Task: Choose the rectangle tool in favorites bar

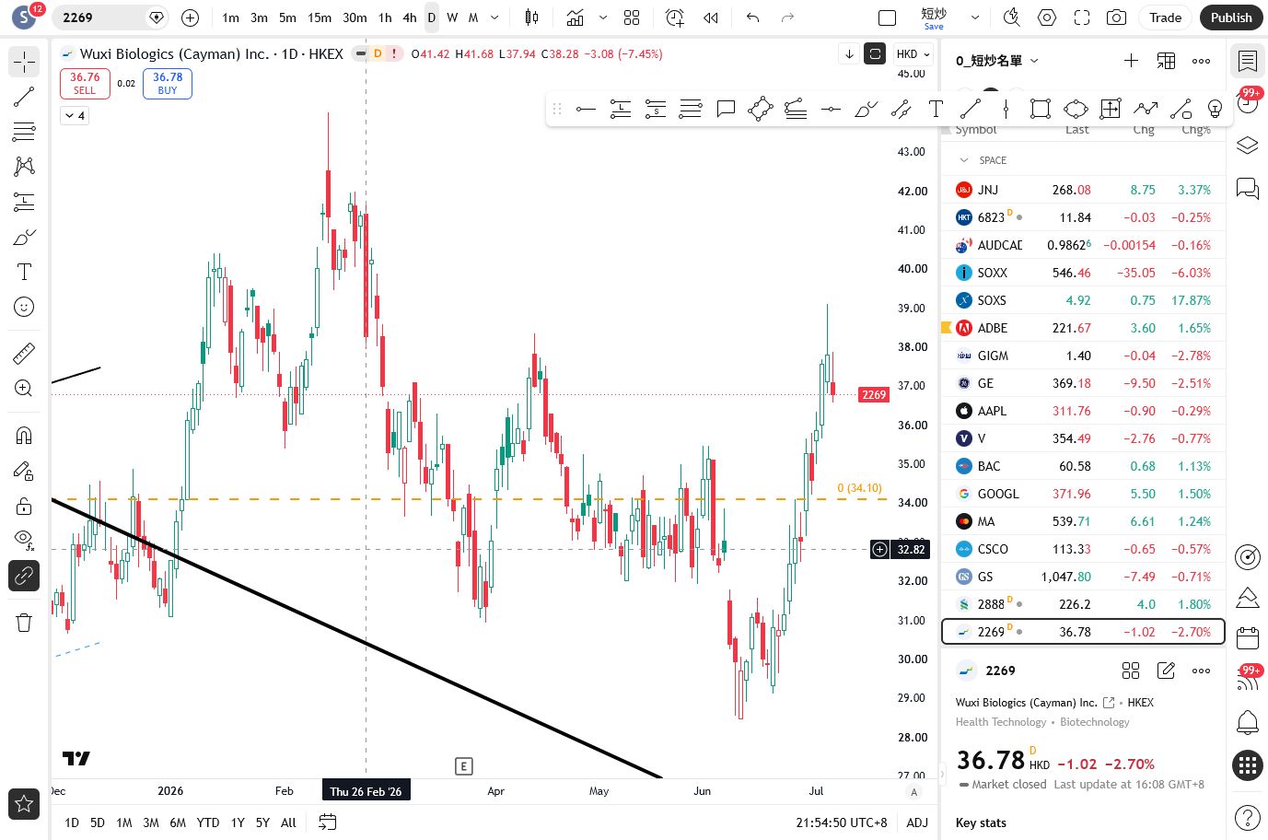Action: (1041, 110)
